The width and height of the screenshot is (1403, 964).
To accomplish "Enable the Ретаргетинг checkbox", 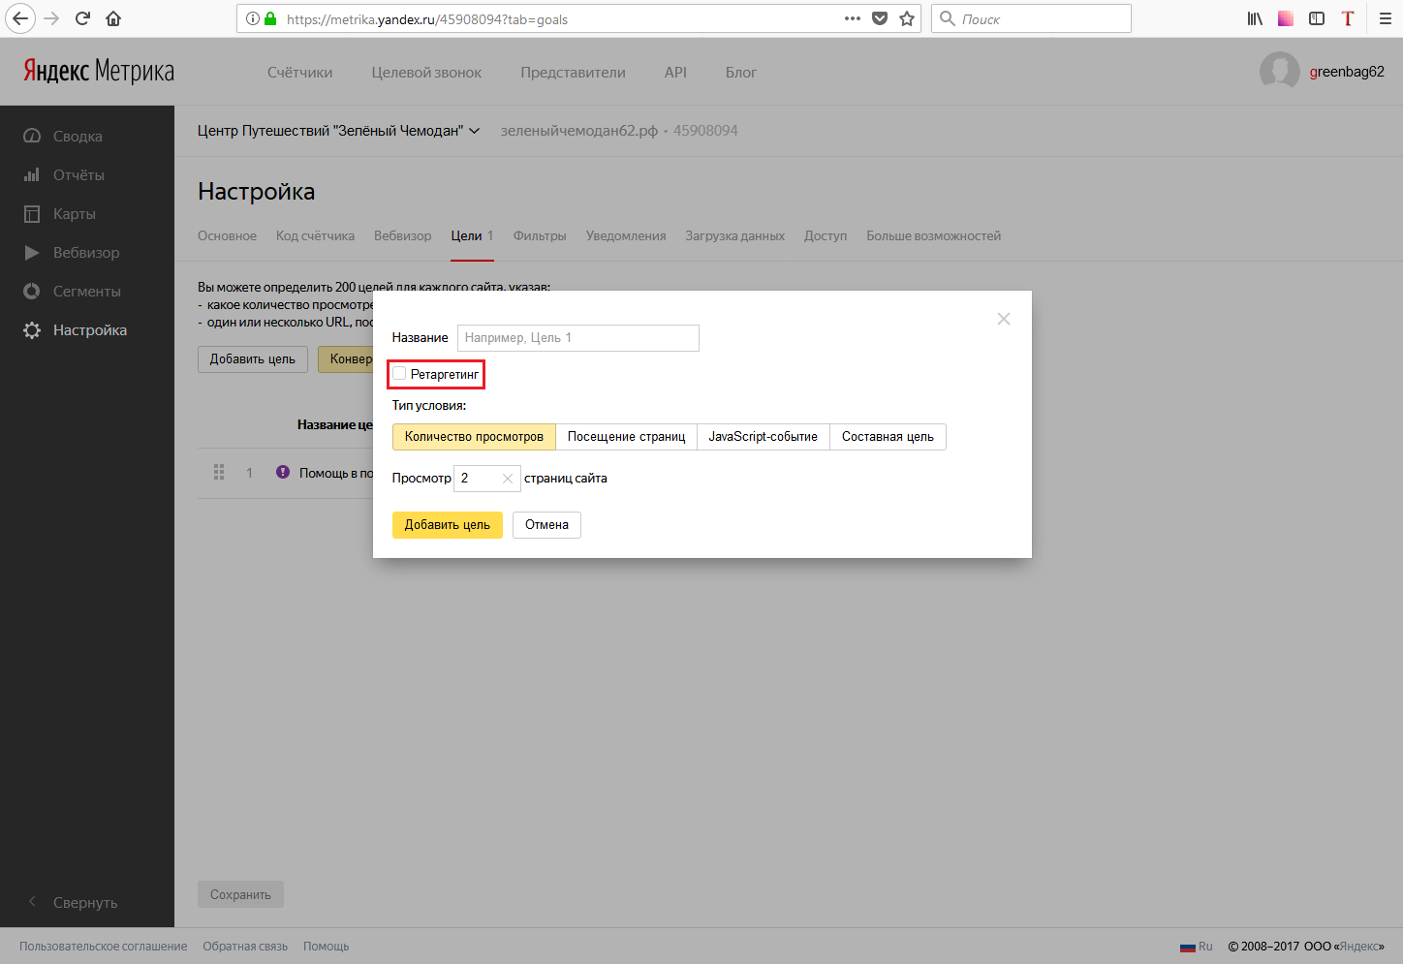I will 399,374.
